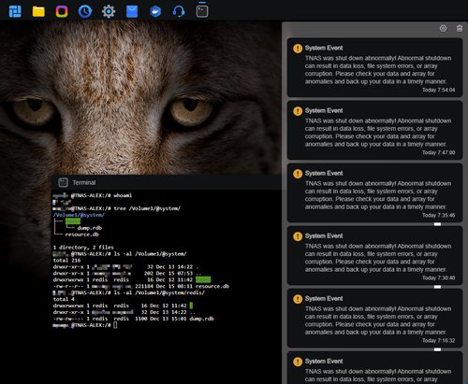Select the Terminal window title text
Image resolution: width=468 pixels, height=384 pixels.
[x=84, y=182]
